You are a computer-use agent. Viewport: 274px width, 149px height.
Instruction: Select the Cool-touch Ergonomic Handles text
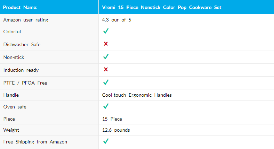137,95
